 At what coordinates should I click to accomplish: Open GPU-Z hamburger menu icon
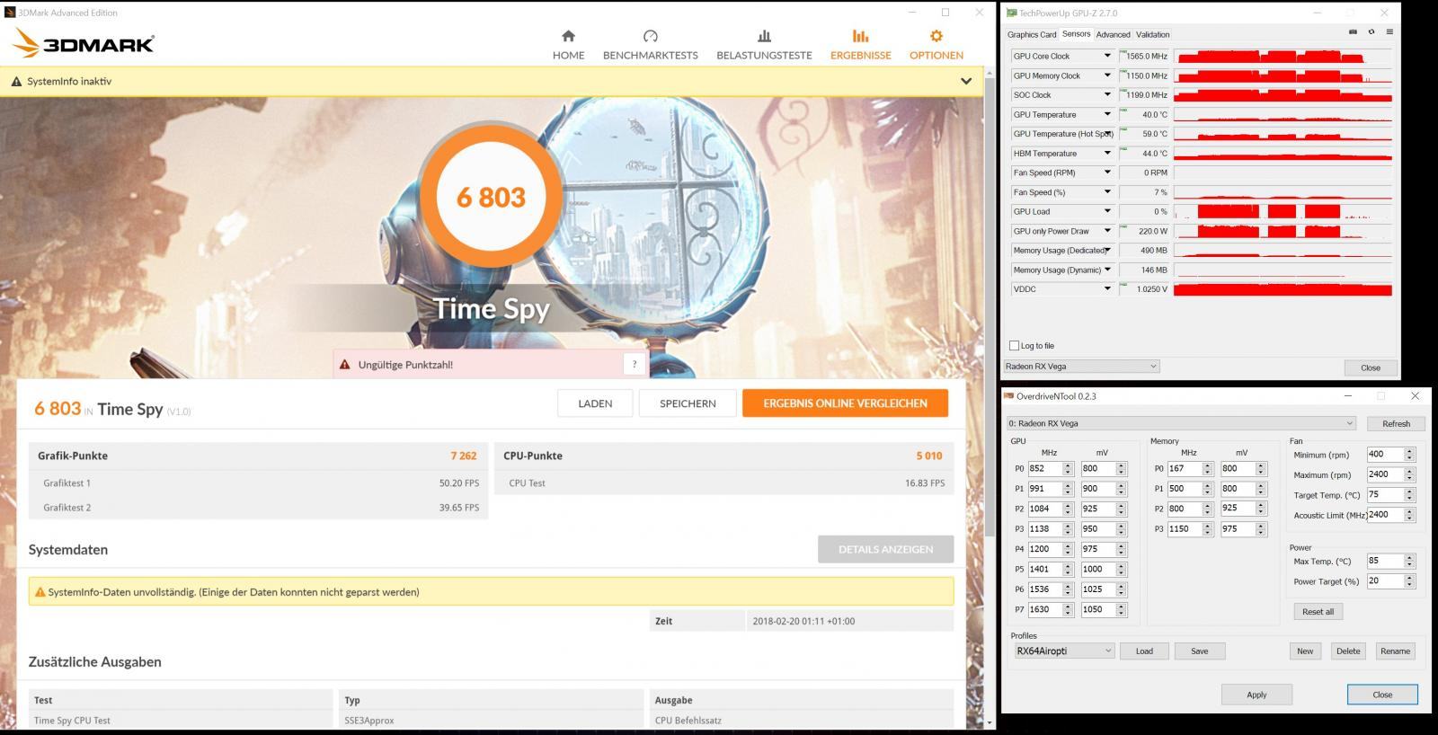1389,32
